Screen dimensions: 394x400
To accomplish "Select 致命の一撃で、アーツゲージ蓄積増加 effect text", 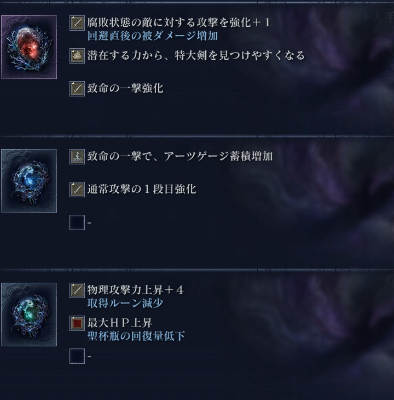I will click(x=180, y=156).
